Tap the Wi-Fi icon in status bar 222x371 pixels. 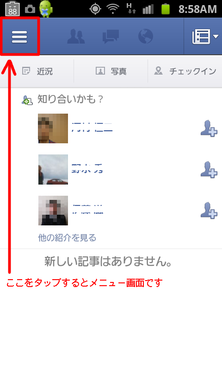pyautogui.click(x=112, y=9)
